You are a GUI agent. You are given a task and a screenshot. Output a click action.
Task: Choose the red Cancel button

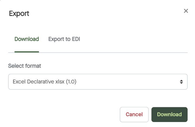(x=134, y=114)
